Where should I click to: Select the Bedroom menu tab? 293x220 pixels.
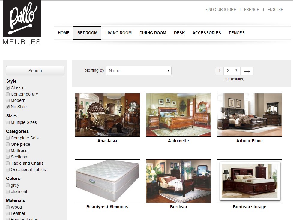tap(87, 33)
